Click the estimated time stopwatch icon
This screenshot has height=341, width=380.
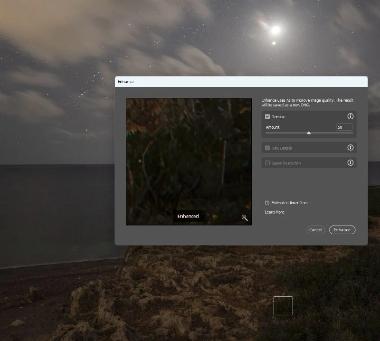pyautogui.click(x=267, y=203)
